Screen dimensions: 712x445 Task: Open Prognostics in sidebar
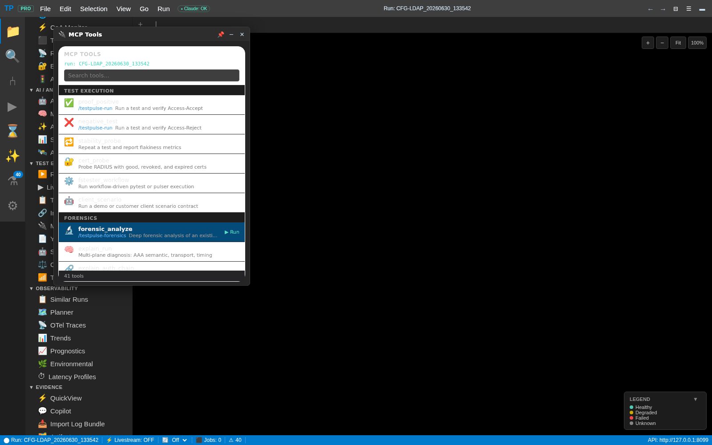tap(67, 351)
